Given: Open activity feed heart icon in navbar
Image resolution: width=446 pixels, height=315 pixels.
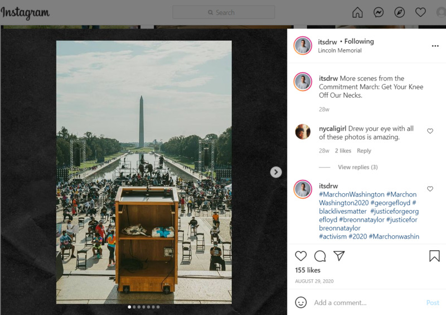Looking at the screenshot, I should [x=420, y=12].
